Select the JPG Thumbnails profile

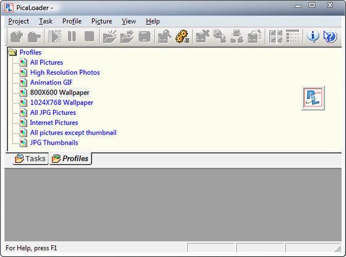[54, 143]
